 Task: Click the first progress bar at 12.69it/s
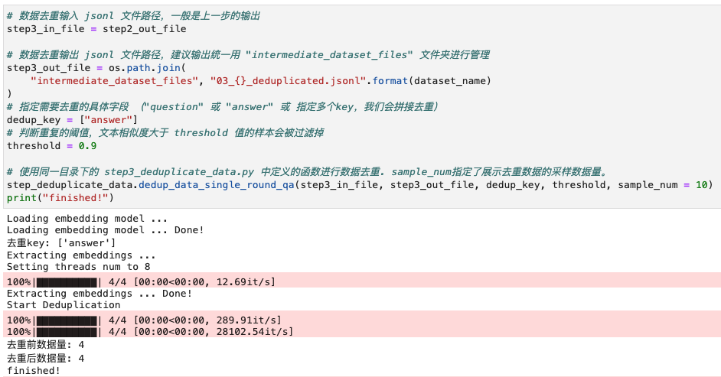click(141, 282)
